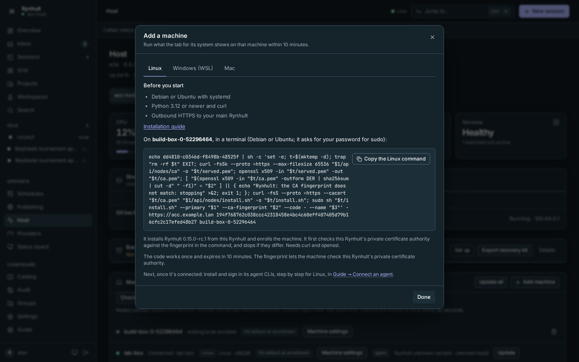The height and width of the screenshot is (362, 579).
Task: Select the Mac tab
Action: click(230, 68)
